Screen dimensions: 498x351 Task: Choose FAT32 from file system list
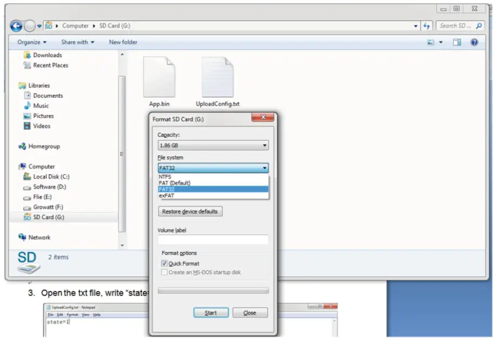[213, 189]
